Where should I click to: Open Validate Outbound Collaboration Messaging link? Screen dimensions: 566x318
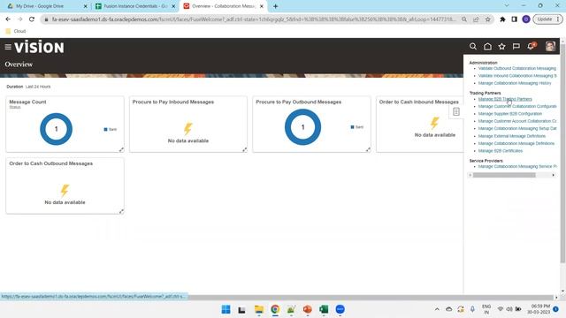point(516,68)
